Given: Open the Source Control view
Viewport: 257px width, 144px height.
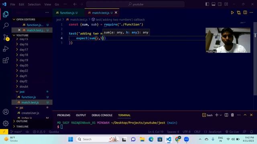Looking at the screenshot, I should 6,37.
